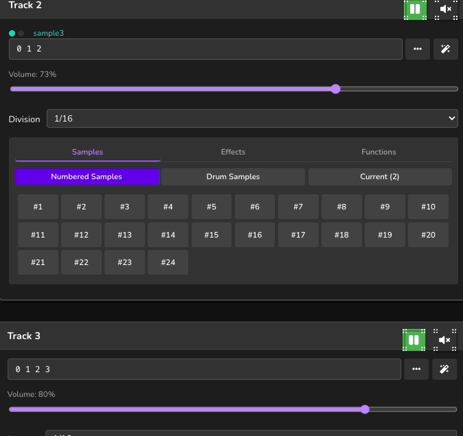Show the Current (2) samples
The width and height of the screenshot is (463, 436).
pyautogui.click(x=379, y=176)
